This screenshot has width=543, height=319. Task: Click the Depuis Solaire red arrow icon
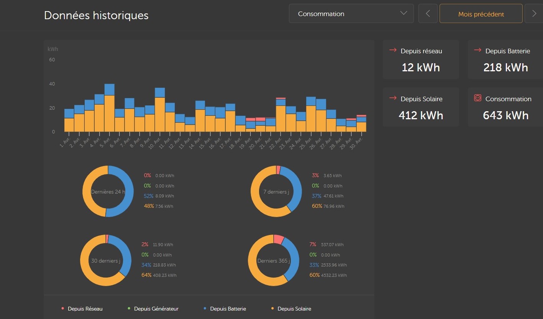tap(393, 99)
